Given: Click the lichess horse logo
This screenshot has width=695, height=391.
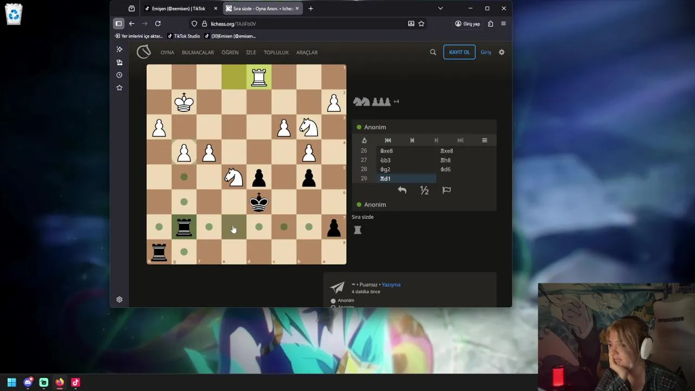Looking at the screenshot, I should coord(143,52).
